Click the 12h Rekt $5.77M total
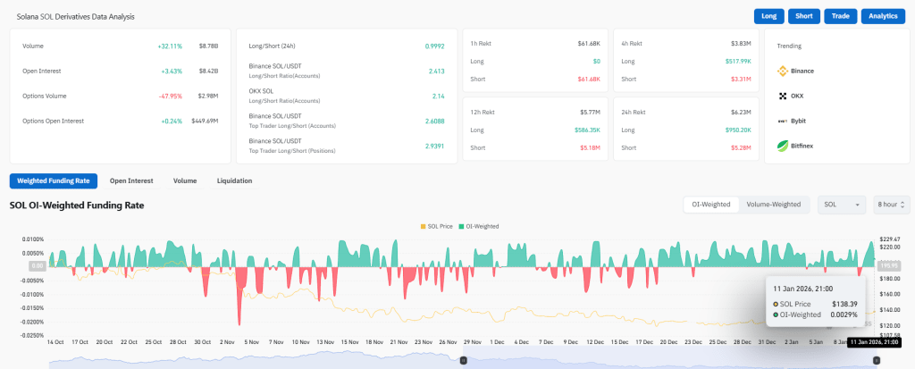This screenshot has height=369, width=915. pos(590,112)
